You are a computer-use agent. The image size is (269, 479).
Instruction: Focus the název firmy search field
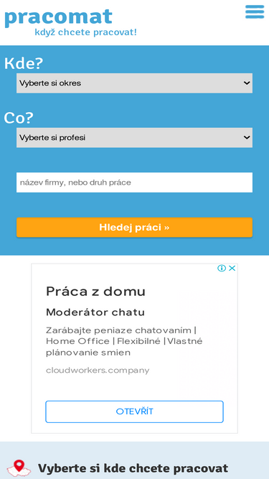(134, 182)
